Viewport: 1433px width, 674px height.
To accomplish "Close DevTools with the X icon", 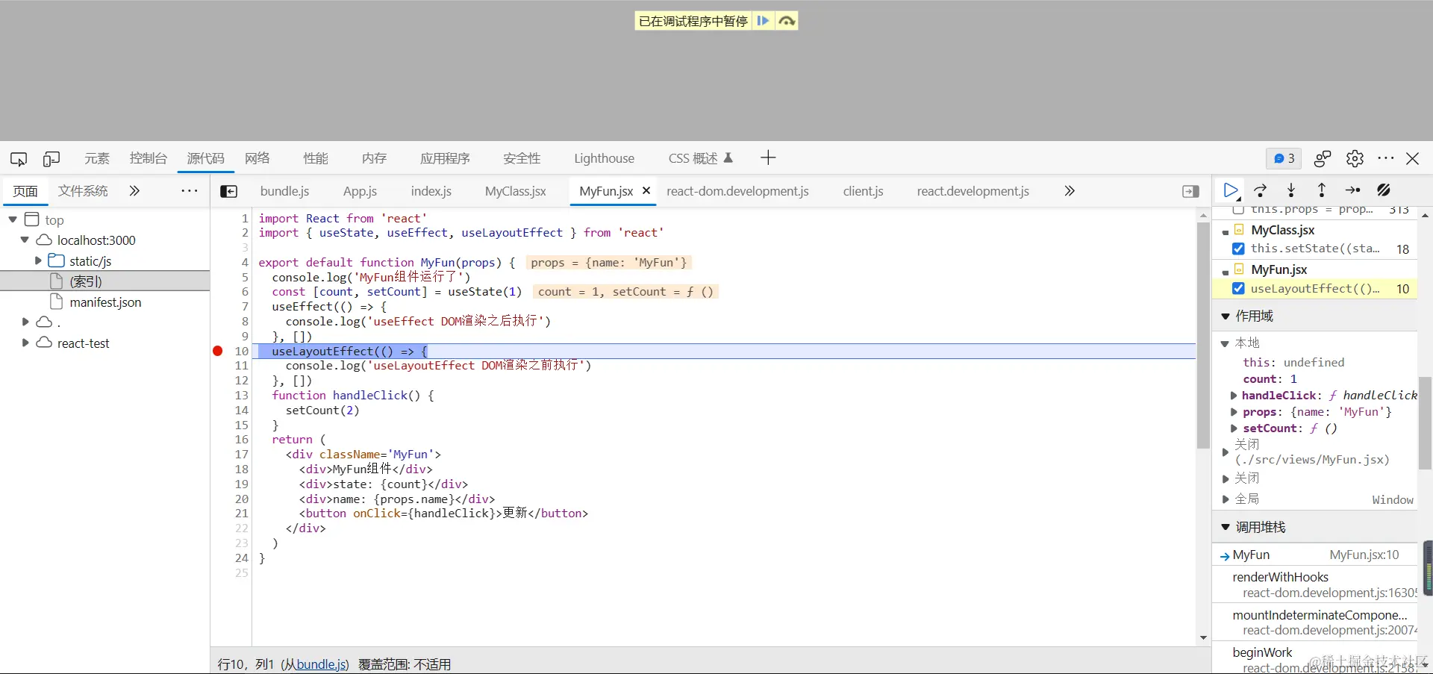I will [x=1413, y=158].
